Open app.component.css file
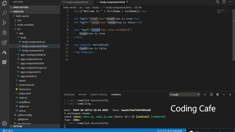This screenshot has width=235, height=132. [31, 59]
